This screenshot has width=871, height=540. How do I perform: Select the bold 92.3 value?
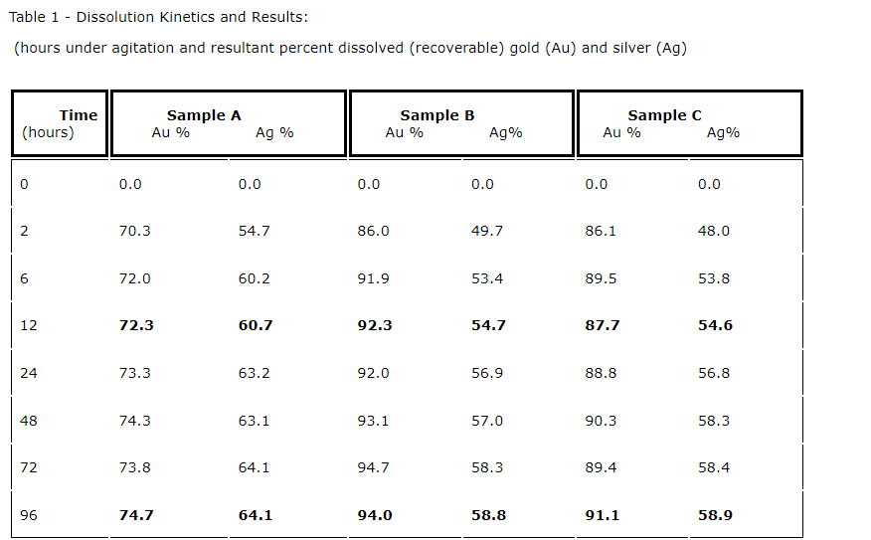tap(374, 325)
